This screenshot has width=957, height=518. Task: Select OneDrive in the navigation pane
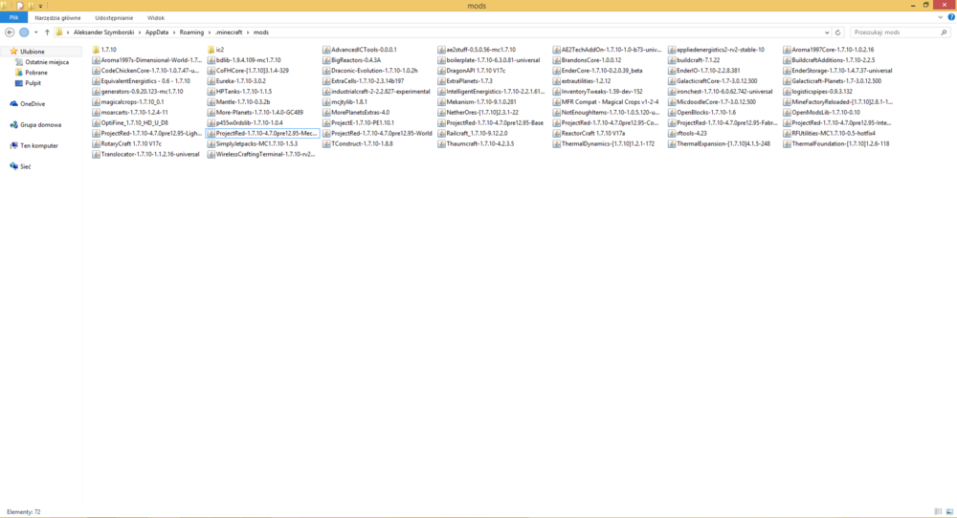(x=33, y=104)
